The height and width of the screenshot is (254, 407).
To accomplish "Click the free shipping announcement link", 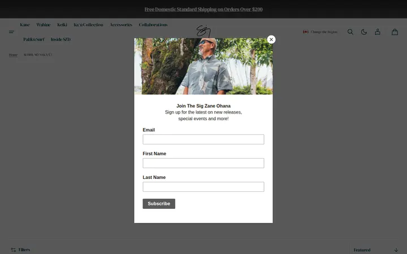I will (x=203, y=10).
